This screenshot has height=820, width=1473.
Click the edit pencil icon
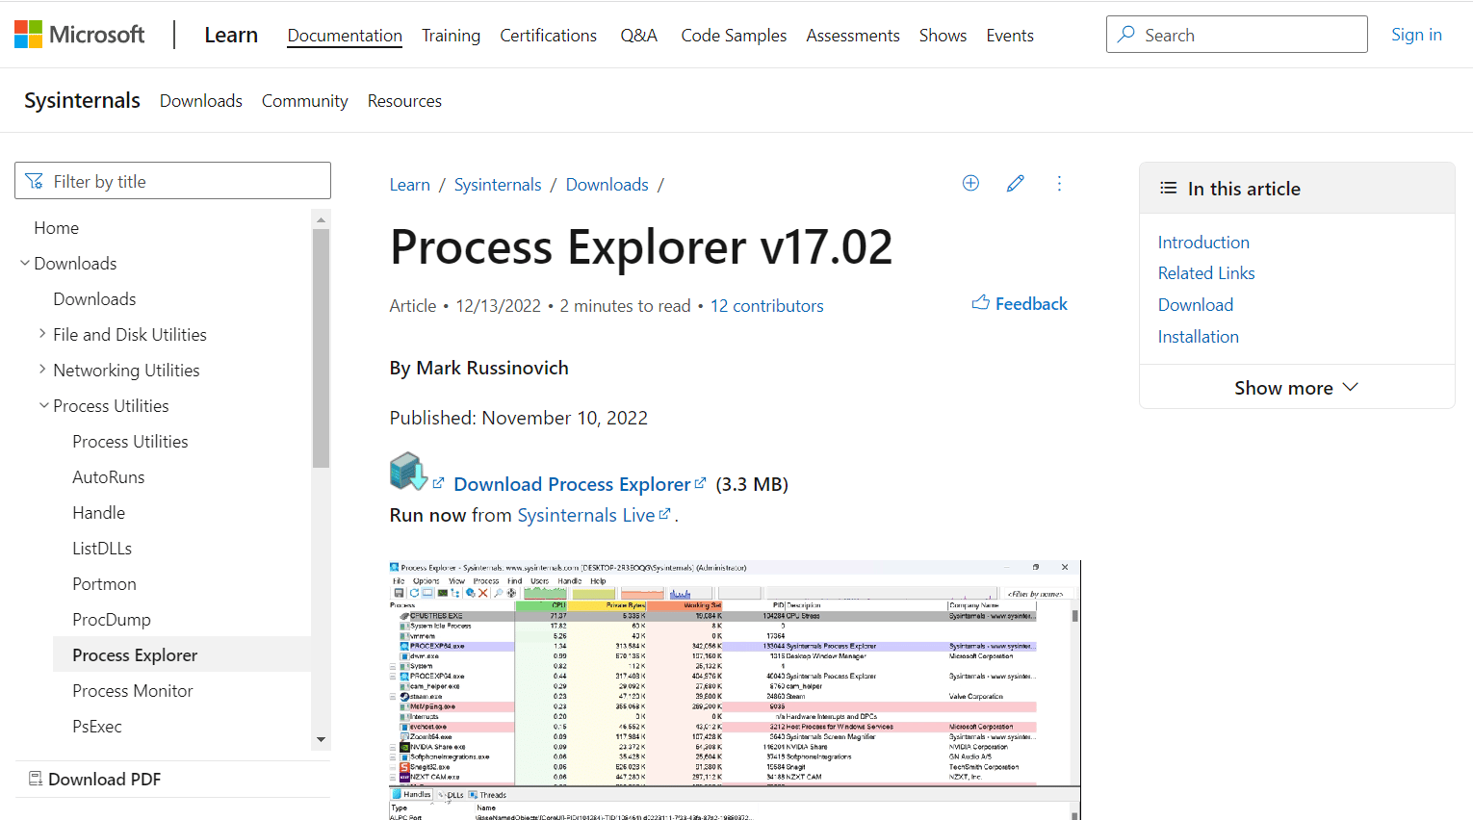pyautogui.click(x=1015, y=183)
